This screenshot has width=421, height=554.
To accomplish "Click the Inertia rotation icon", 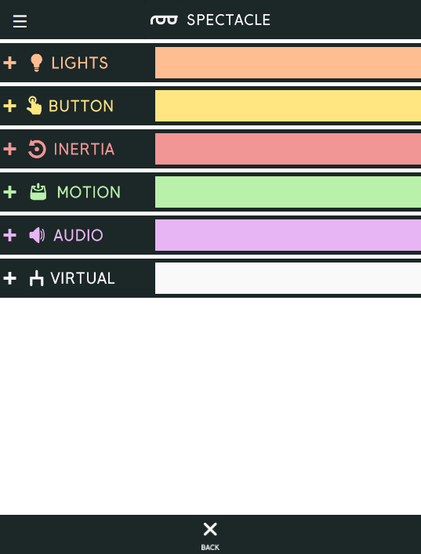I will [37, 149].
